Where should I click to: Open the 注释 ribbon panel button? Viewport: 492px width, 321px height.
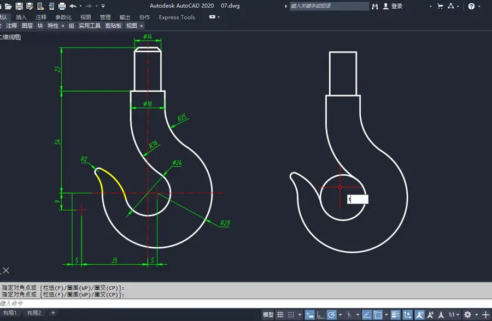(x=11, y=26)
